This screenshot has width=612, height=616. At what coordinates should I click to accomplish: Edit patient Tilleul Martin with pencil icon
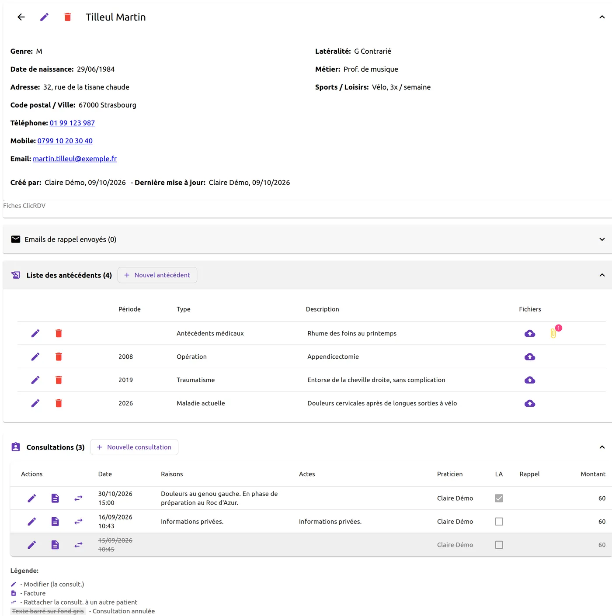pos(44,17)
